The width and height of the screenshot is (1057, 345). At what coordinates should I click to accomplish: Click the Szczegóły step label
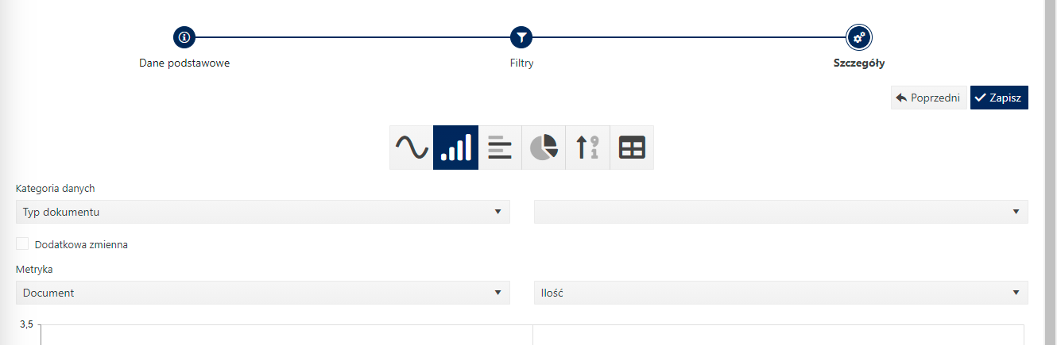[x=858, y=63]
